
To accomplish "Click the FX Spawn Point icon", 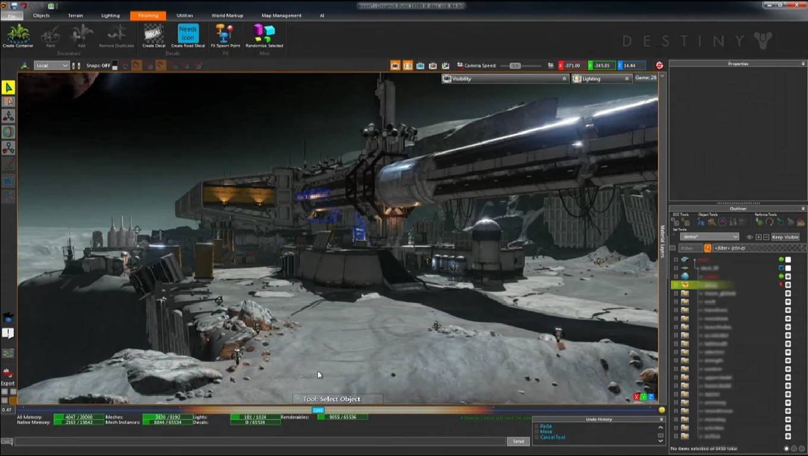I will pos(226,34).
